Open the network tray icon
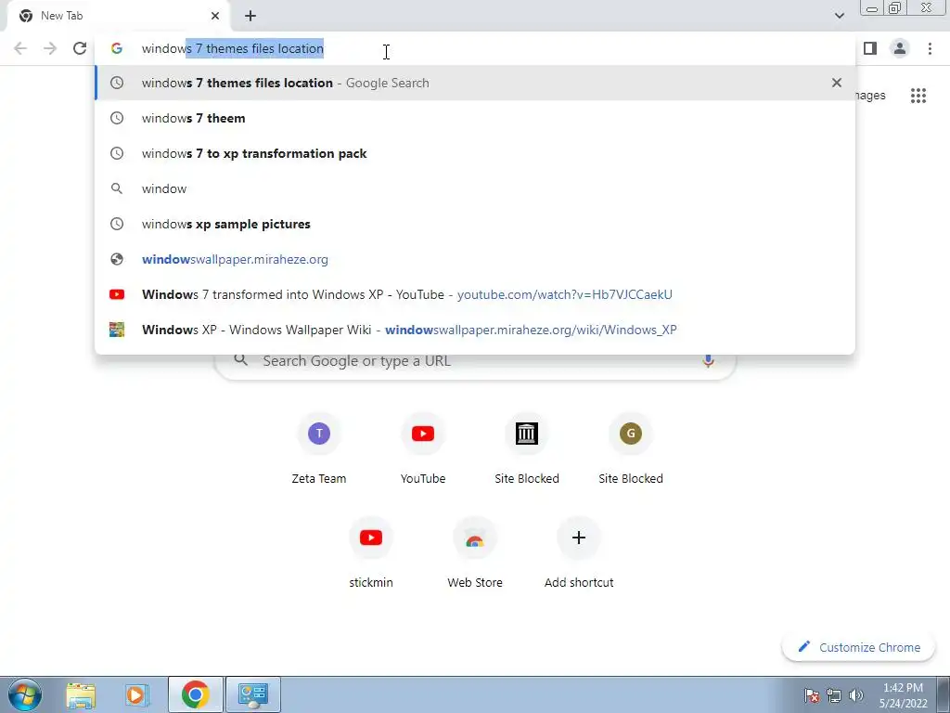Viewport: 950px width, 713px height. [x=834, y=695]
